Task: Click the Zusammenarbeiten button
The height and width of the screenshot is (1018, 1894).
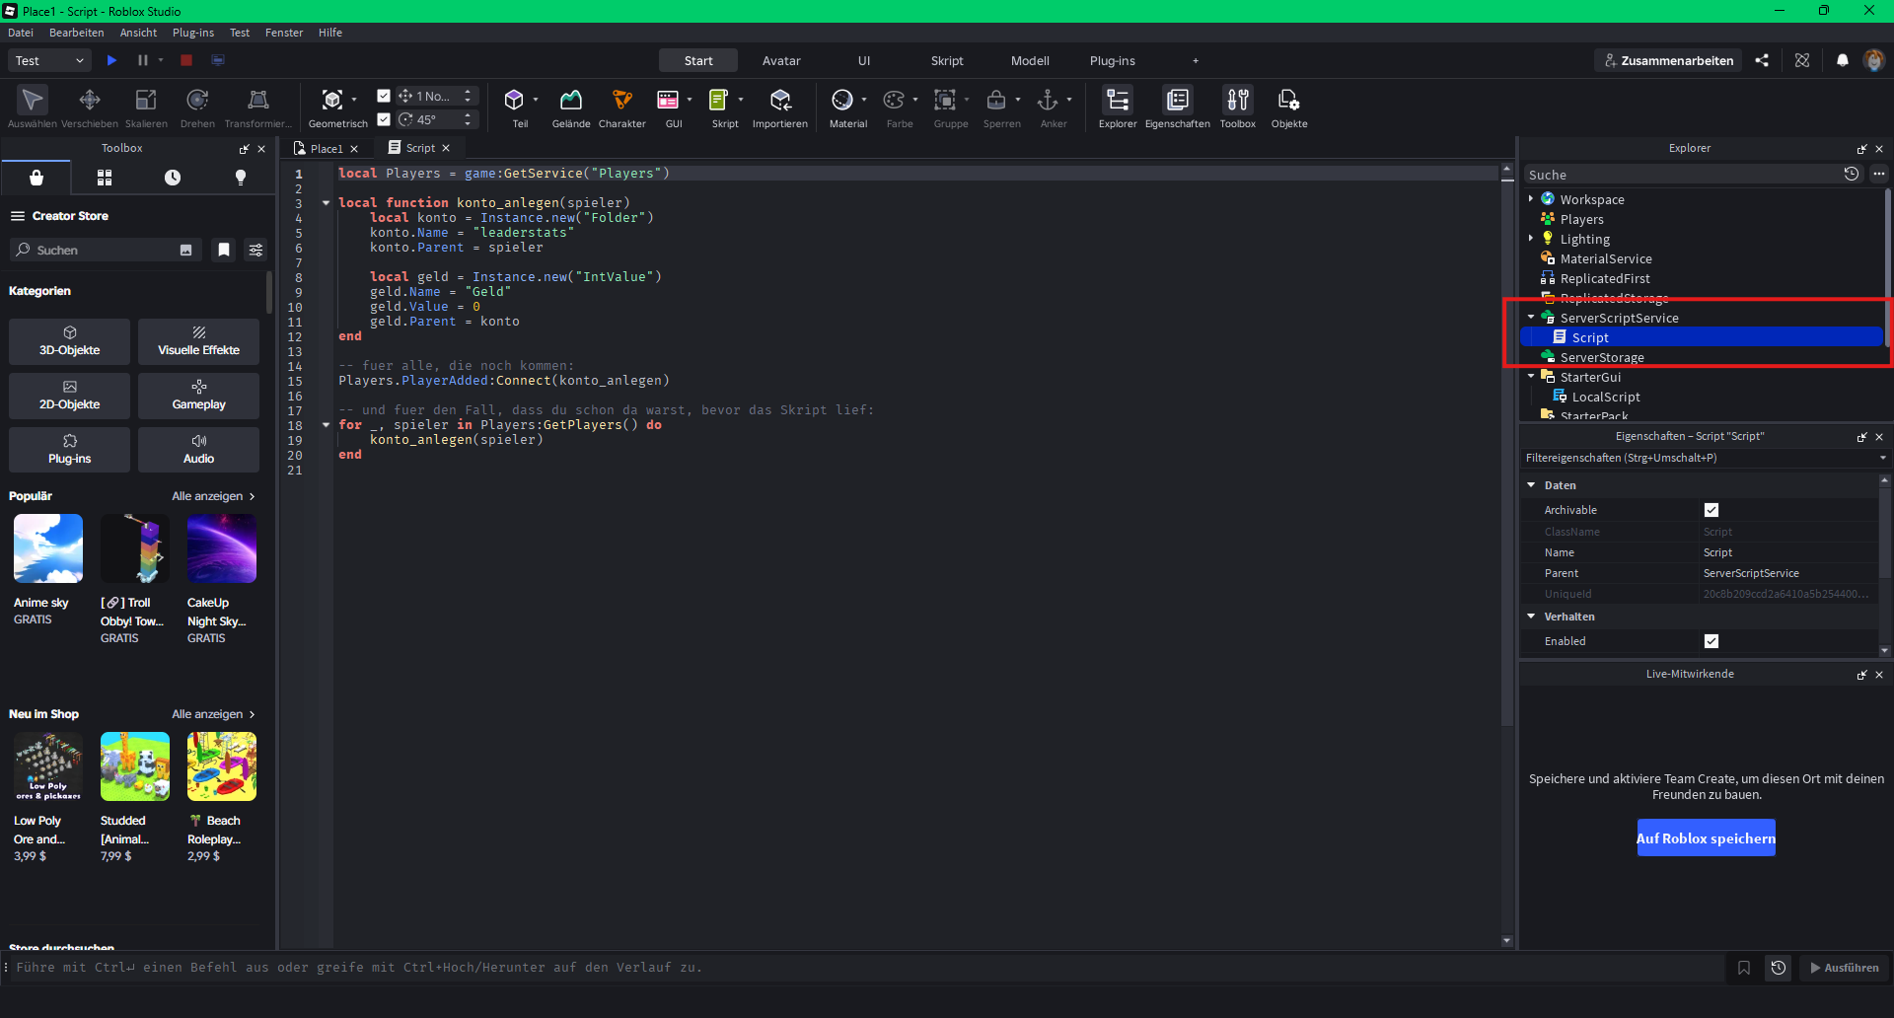Action: click(1668, 60)
